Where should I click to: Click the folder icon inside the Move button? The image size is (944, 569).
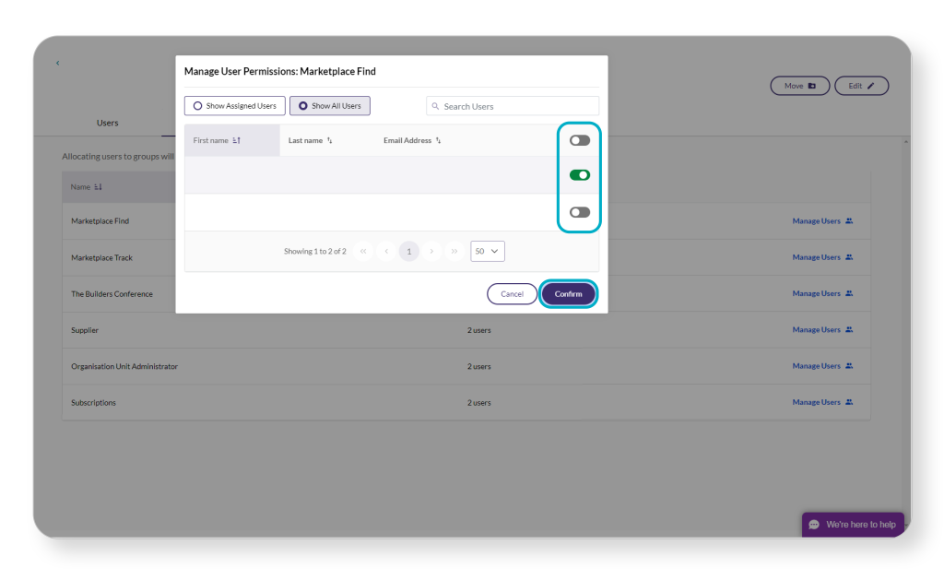click(812, 85)
